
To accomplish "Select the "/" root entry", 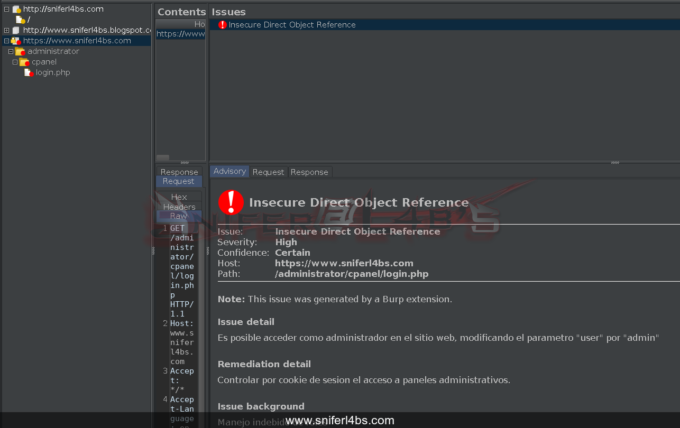I will [x=29, y=20].
